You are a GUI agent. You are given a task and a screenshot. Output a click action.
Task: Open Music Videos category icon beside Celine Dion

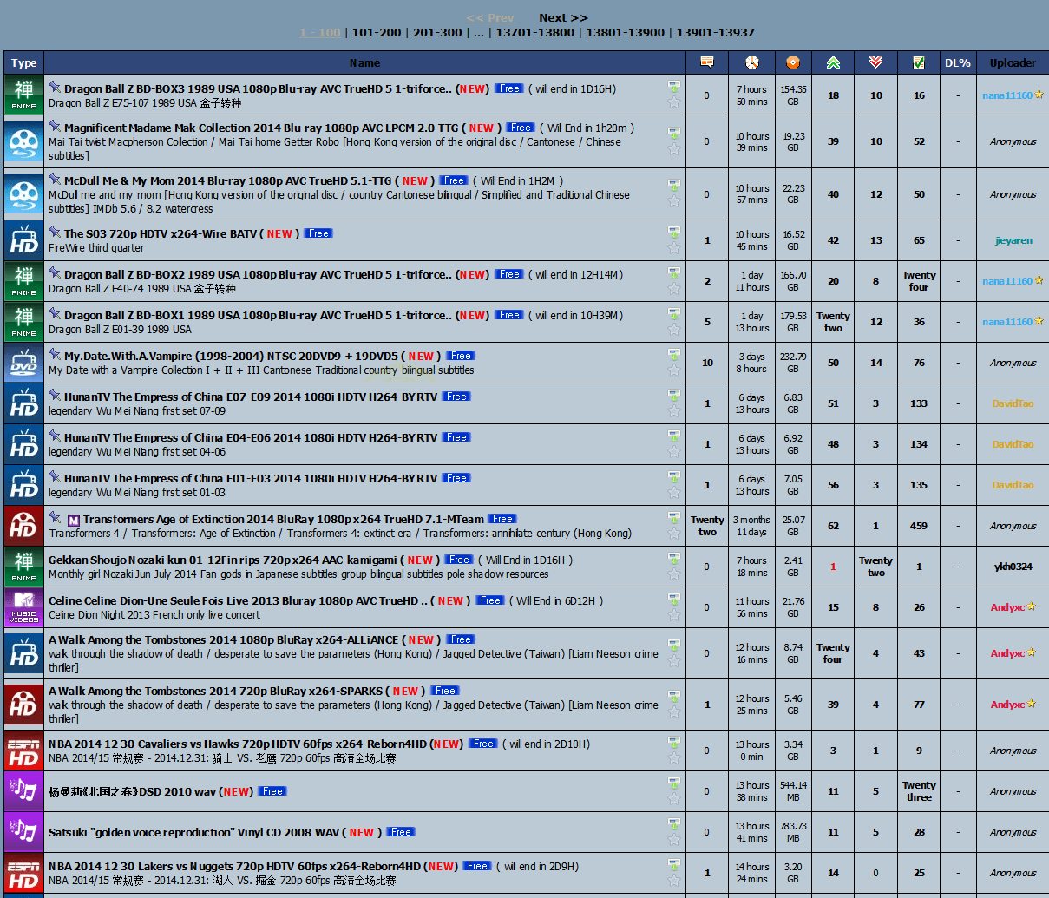tap(23, 607)
